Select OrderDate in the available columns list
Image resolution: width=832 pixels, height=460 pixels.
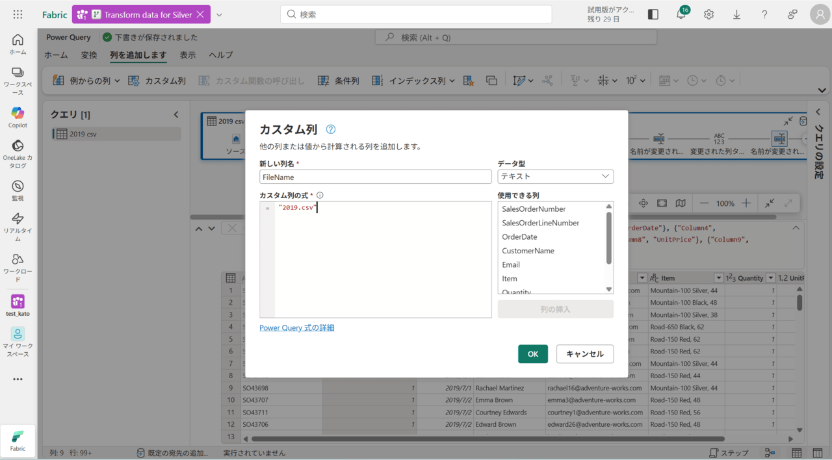519,237
